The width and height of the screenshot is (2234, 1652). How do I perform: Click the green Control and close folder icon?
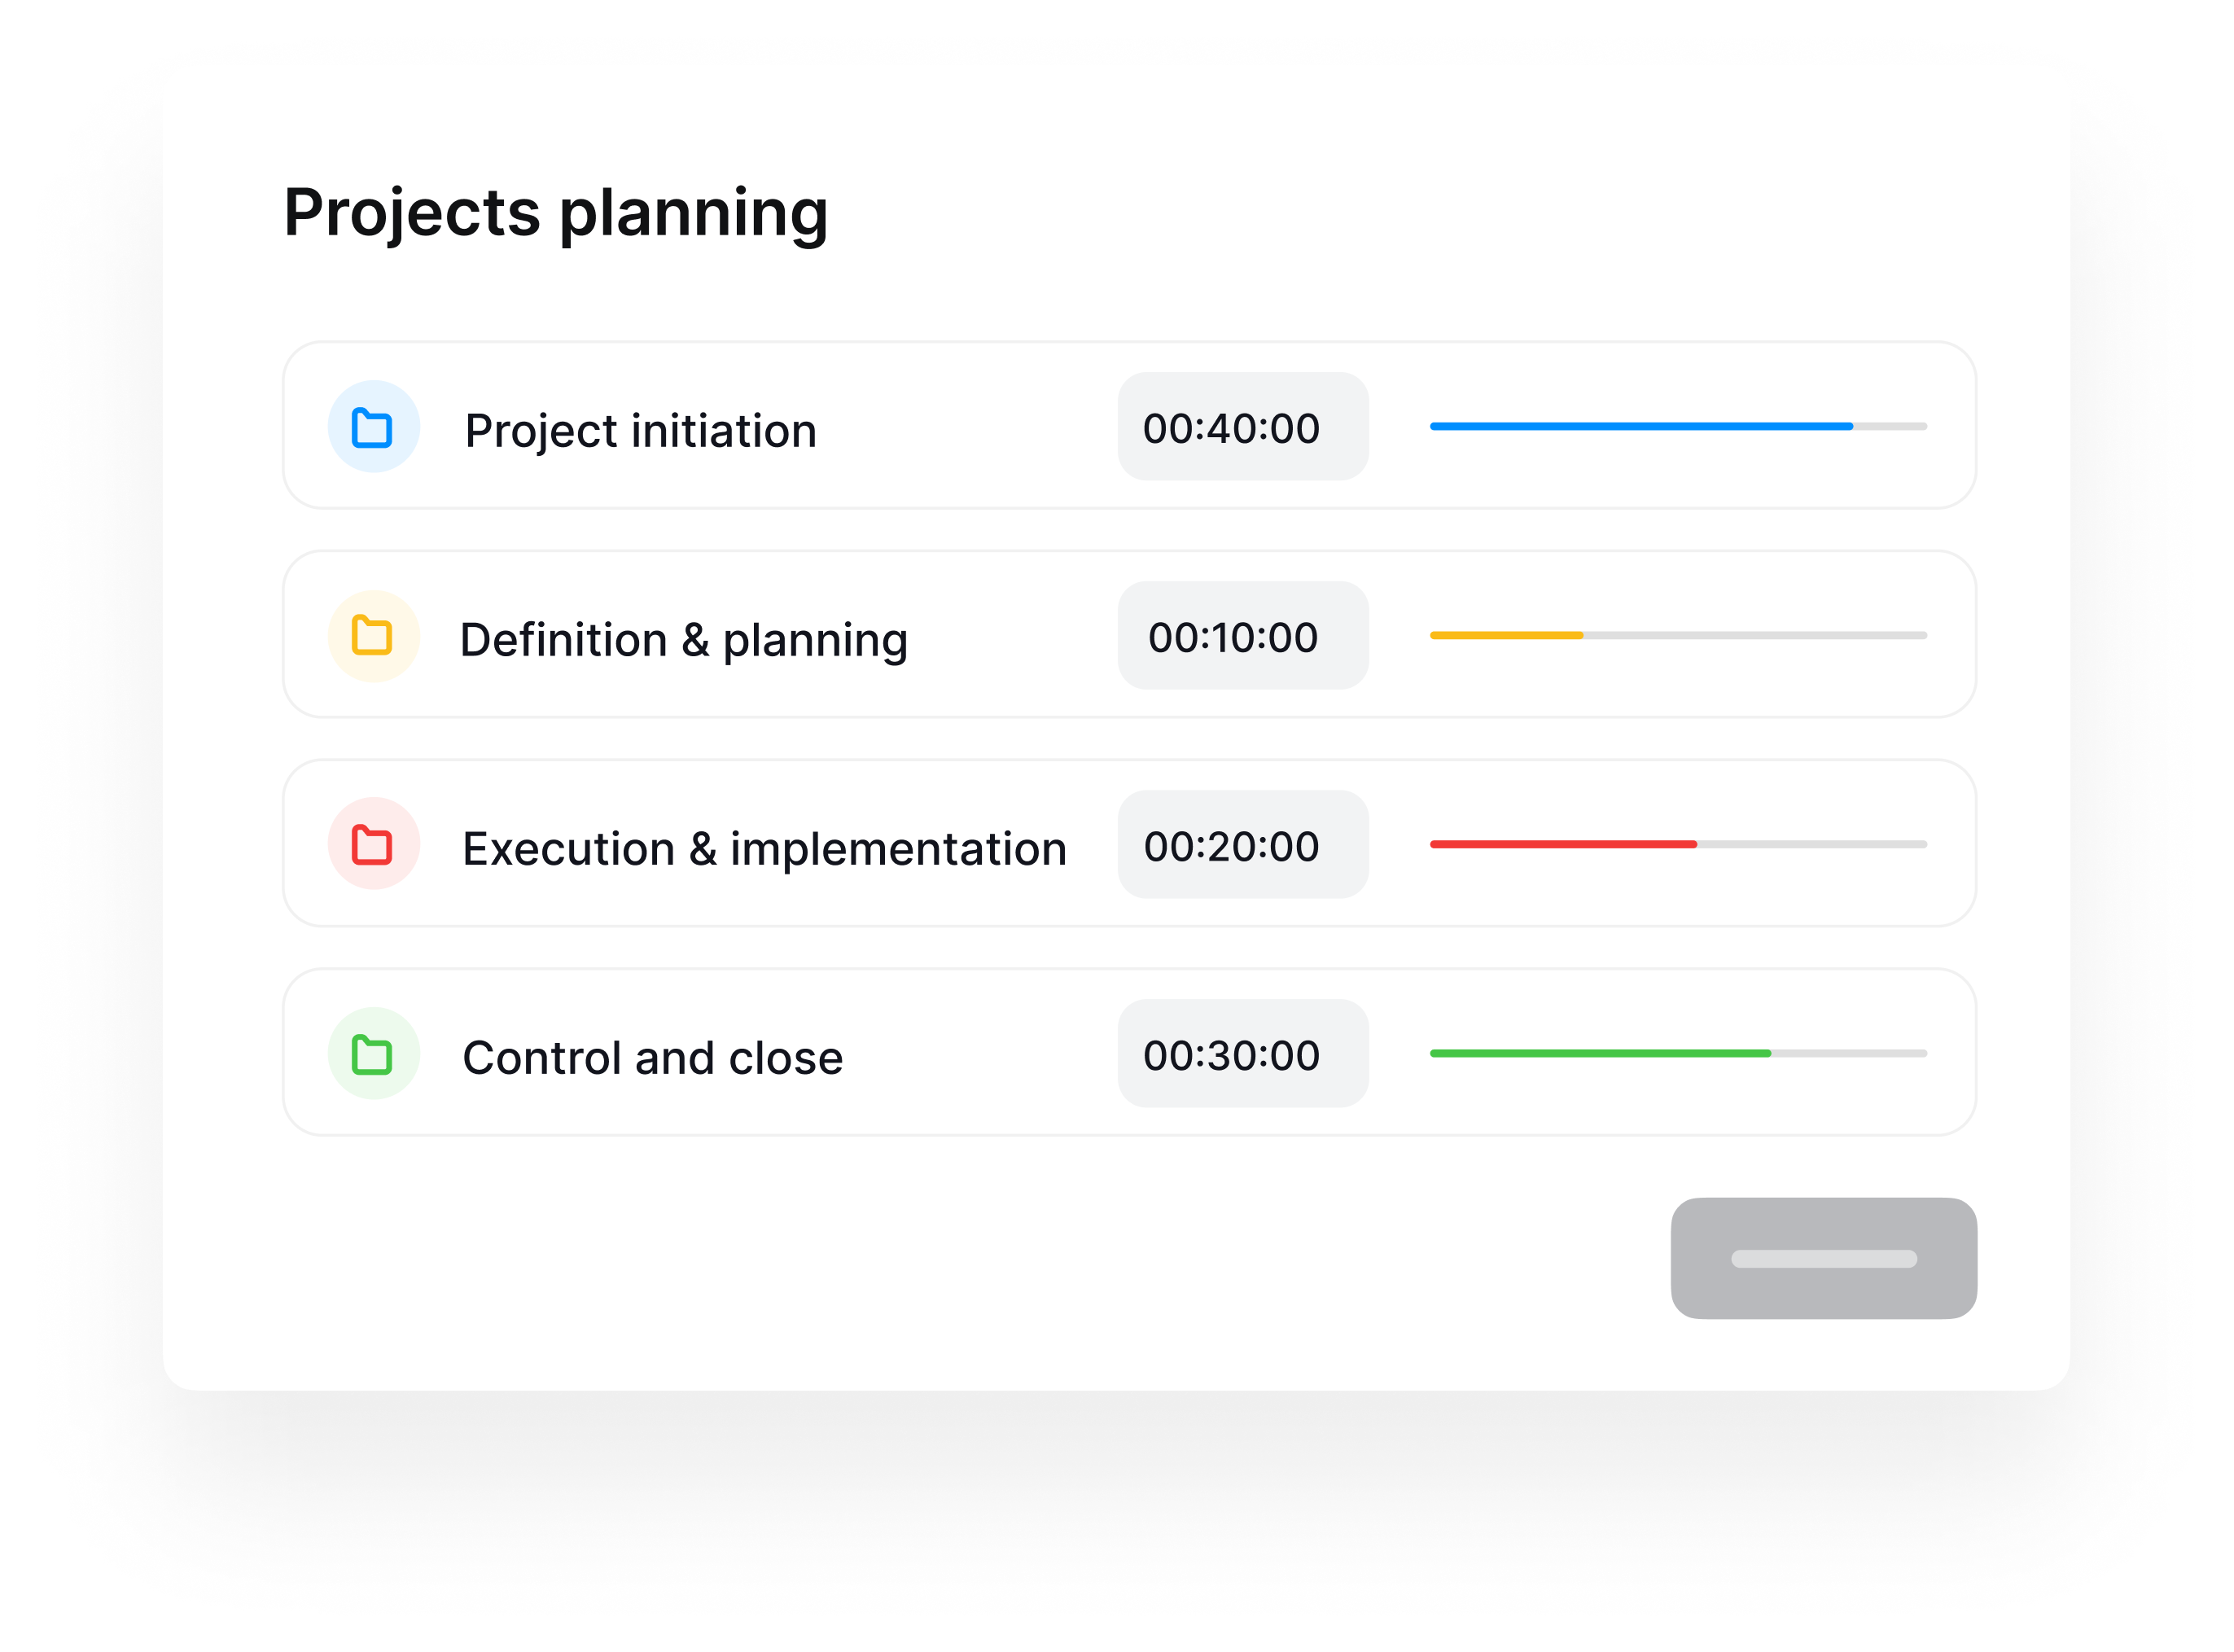(373, 1054)
